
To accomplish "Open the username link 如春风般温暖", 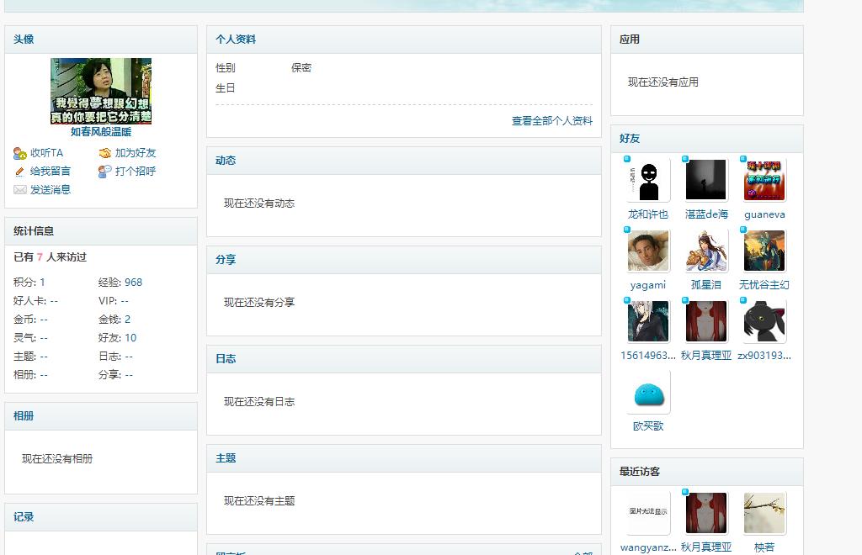I will click(101, 132).
